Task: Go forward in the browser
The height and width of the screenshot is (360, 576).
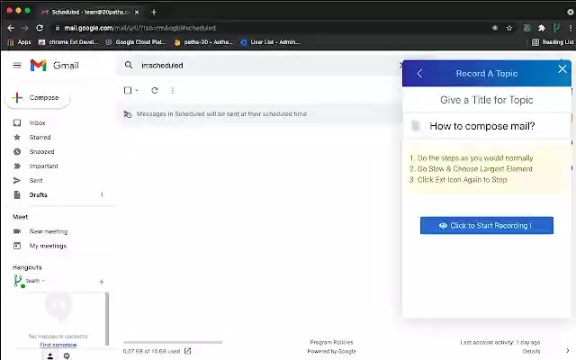Action: pyautogui.click(x=25, y=28)
